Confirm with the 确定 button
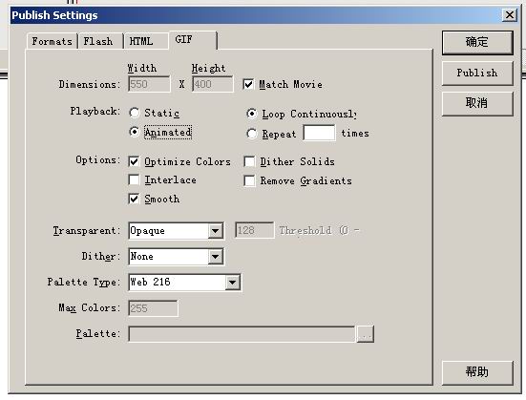This screenshot has width=526, height=400. [x=477, y=42]
